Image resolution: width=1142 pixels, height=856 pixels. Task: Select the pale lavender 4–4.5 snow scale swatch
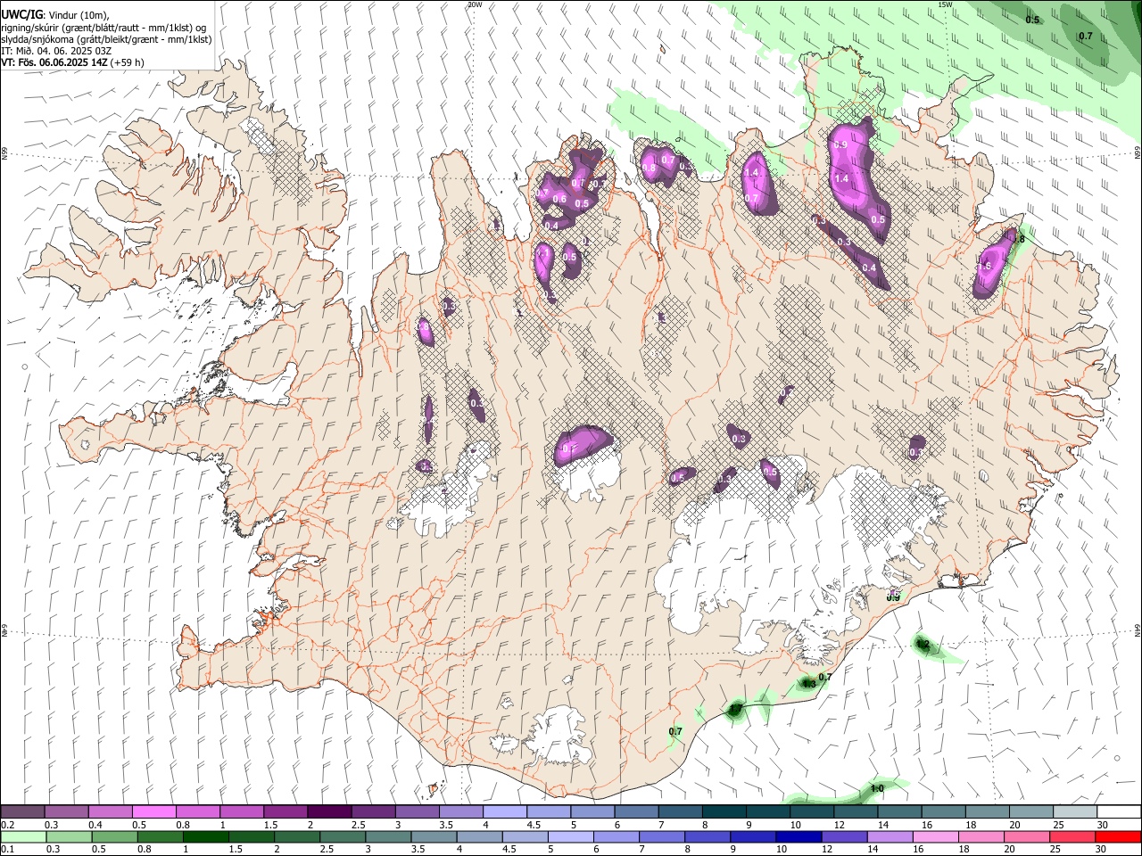(504, 812)
